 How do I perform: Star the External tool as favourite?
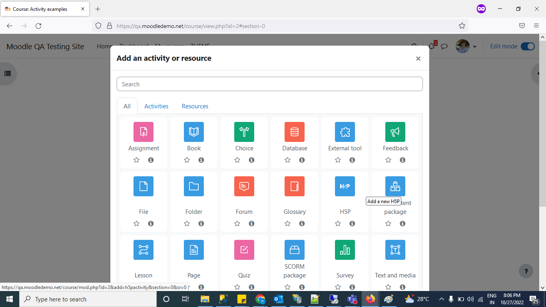coord(338,160)
